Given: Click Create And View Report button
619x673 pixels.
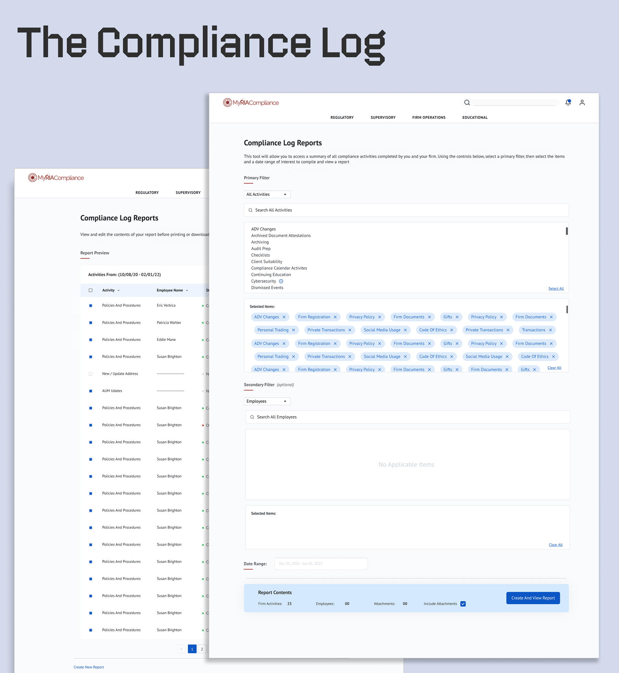Looking at the screenshot, I should 533,598.
